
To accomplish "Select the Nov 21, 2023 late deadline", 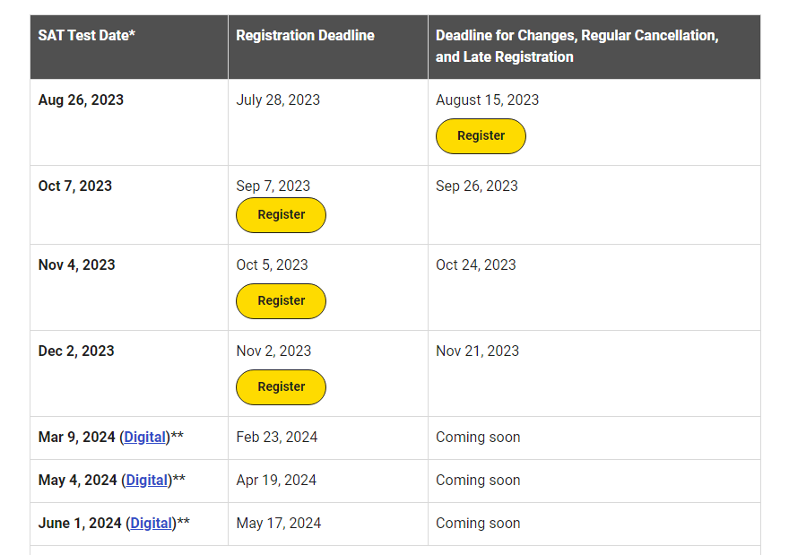I will (x=477, y=351).
